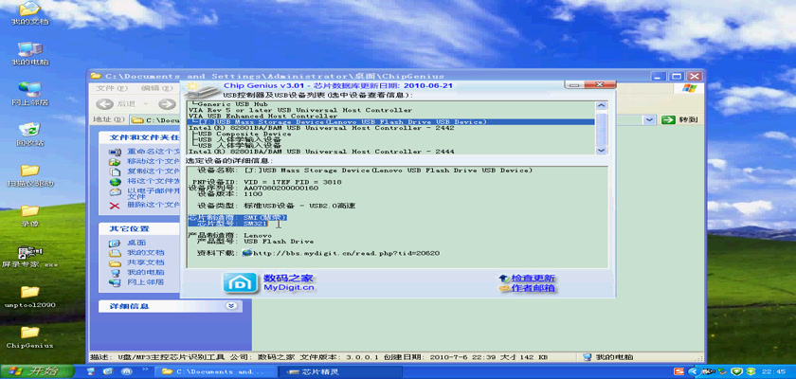The width and height of the screenshot is (796, 379).
Task: Click 复制这个文件 task link
Action: coord(154,171)
